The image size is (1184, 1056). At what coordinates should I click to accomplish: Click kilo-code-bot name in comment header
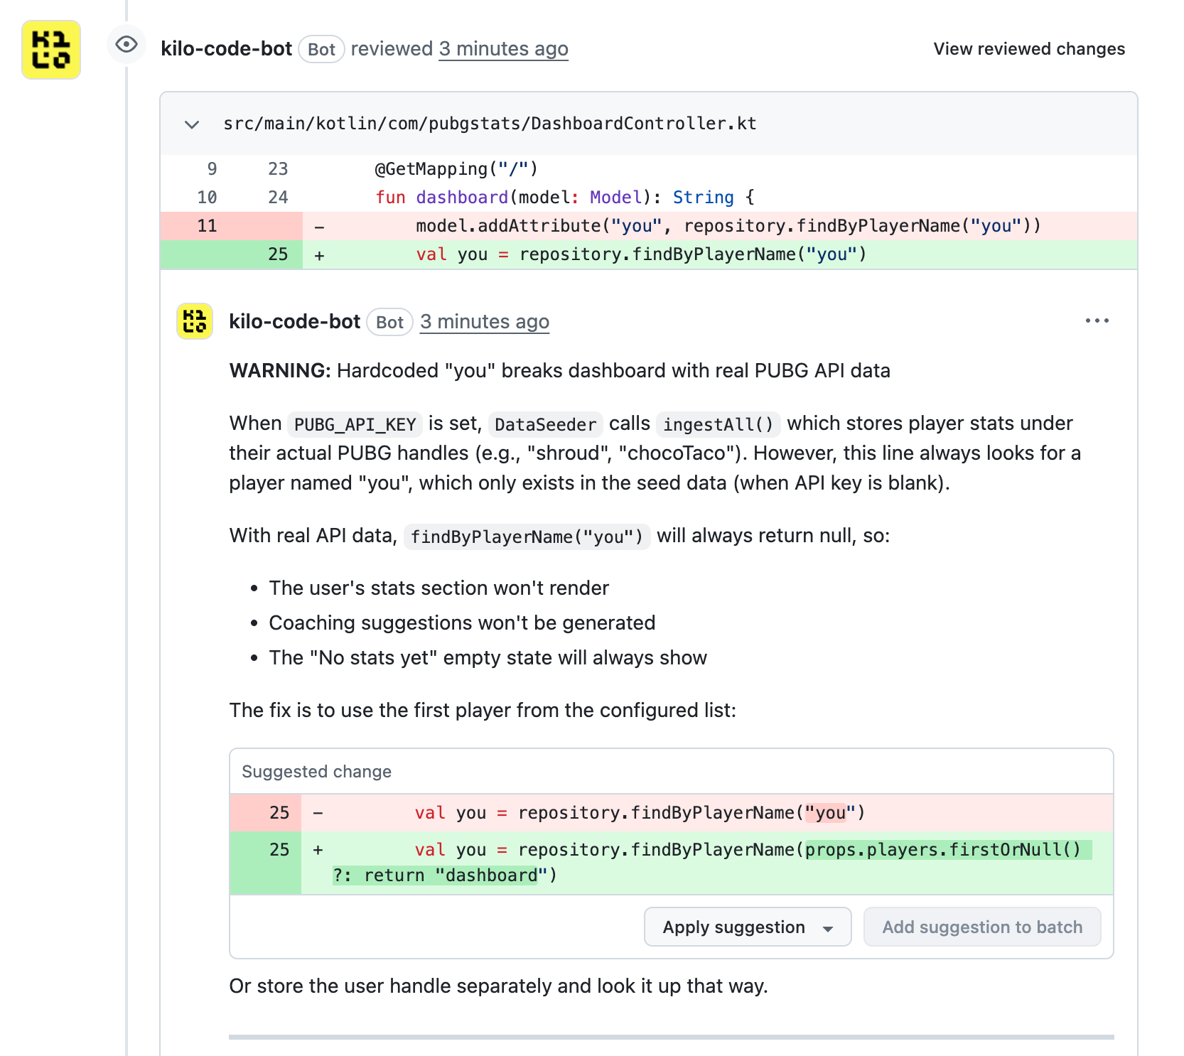[x=295, y=322]
